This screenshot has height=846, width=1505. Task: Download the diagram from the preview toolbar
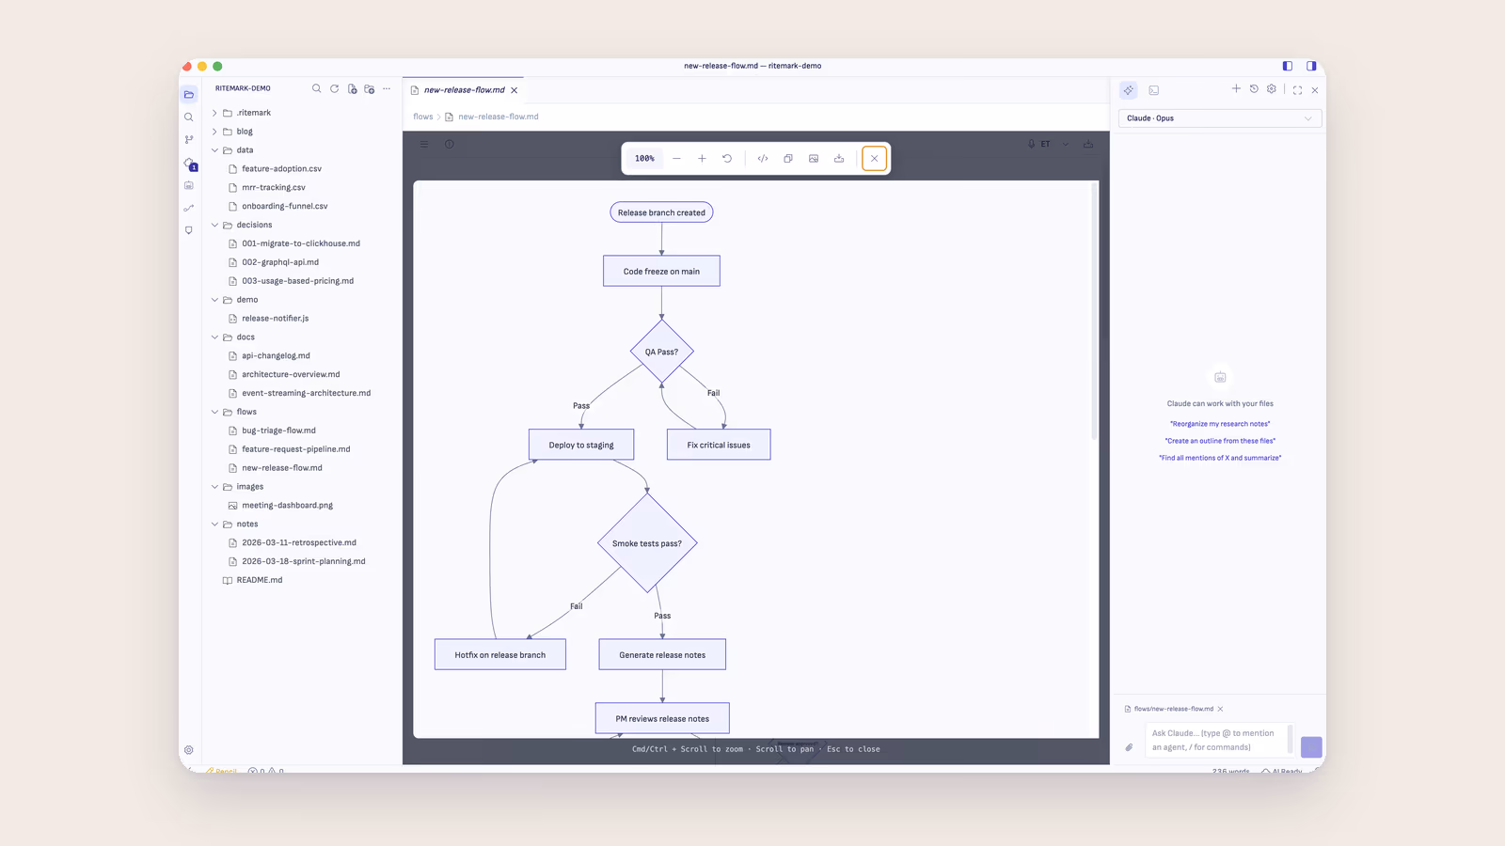coord(839,158)
